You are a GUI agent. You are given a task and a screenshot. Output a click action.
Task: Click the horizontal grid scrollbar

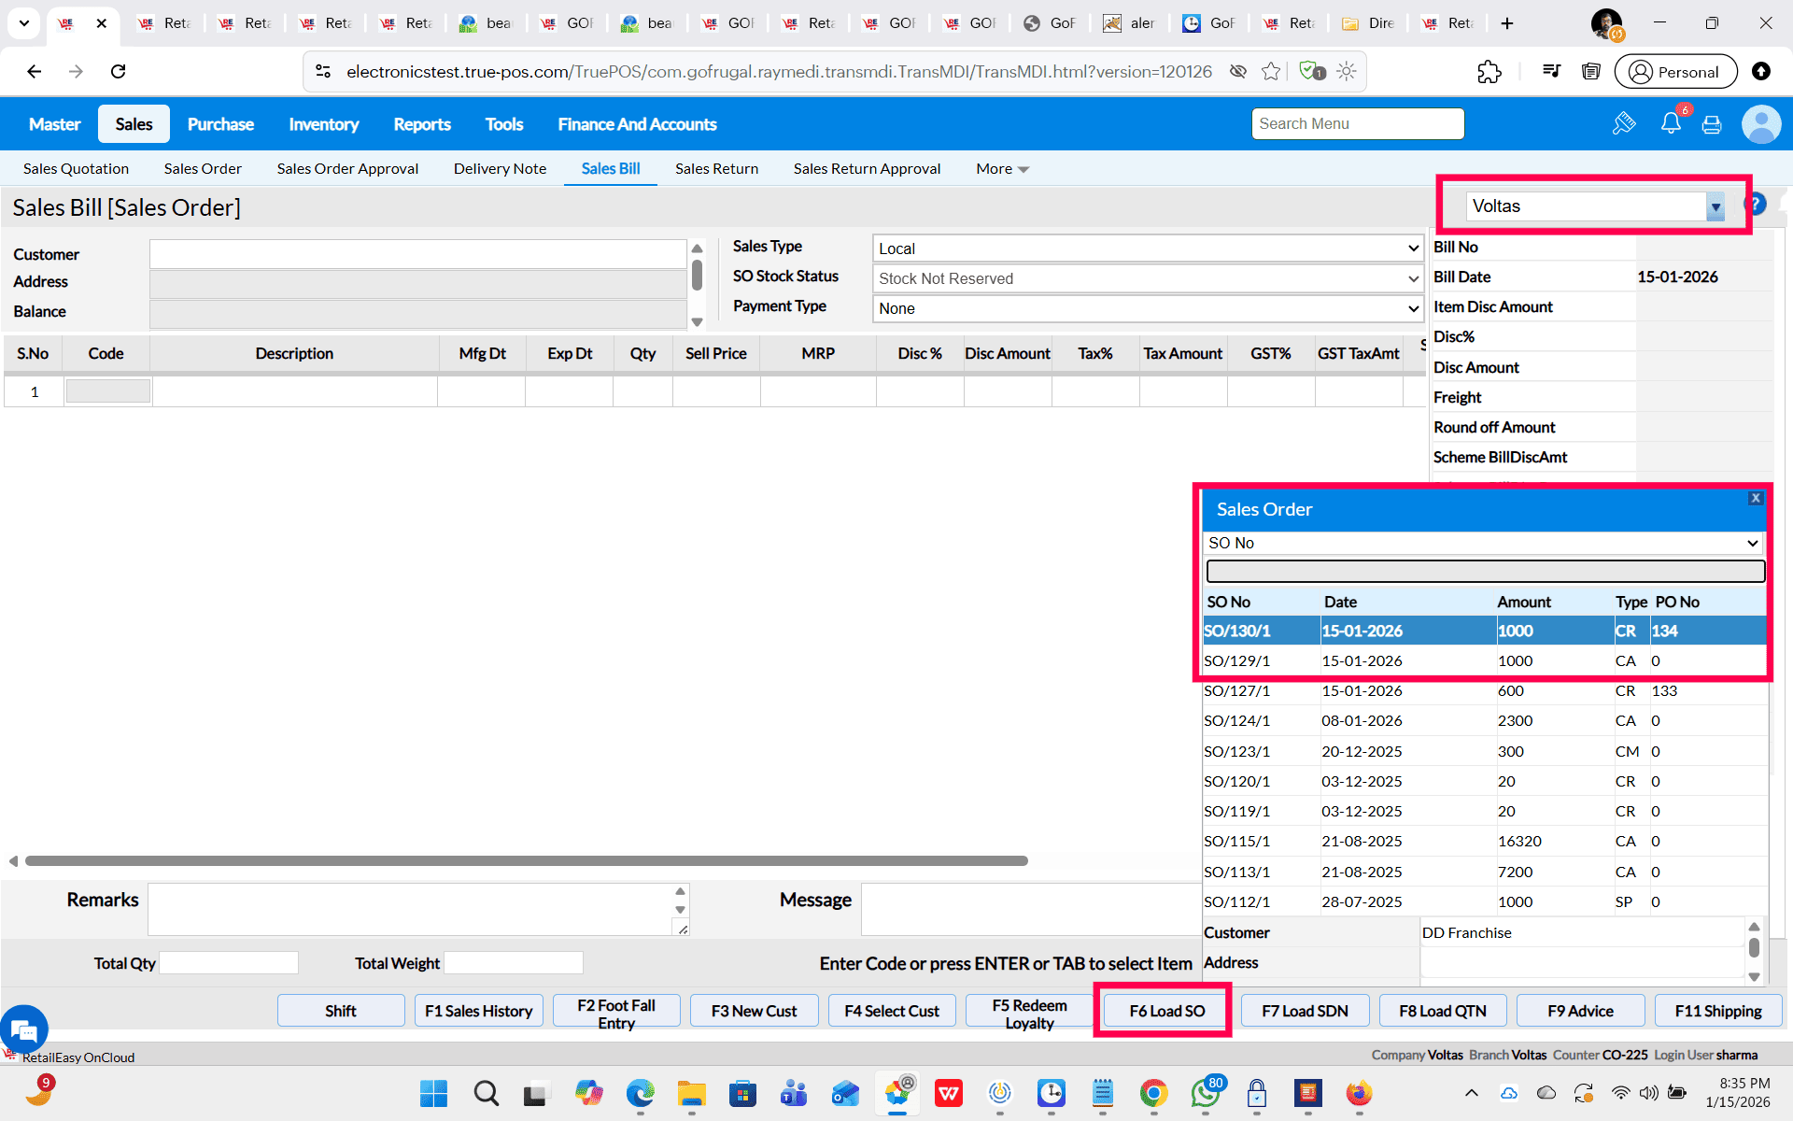point(526,860)
